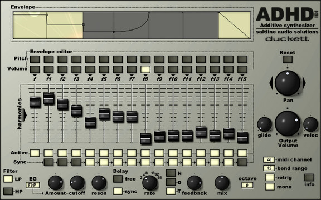Toggle the Volume envelope button for f12
This screenshot has width=321, height=200.
pyautogui.click(x=201, y=69)
